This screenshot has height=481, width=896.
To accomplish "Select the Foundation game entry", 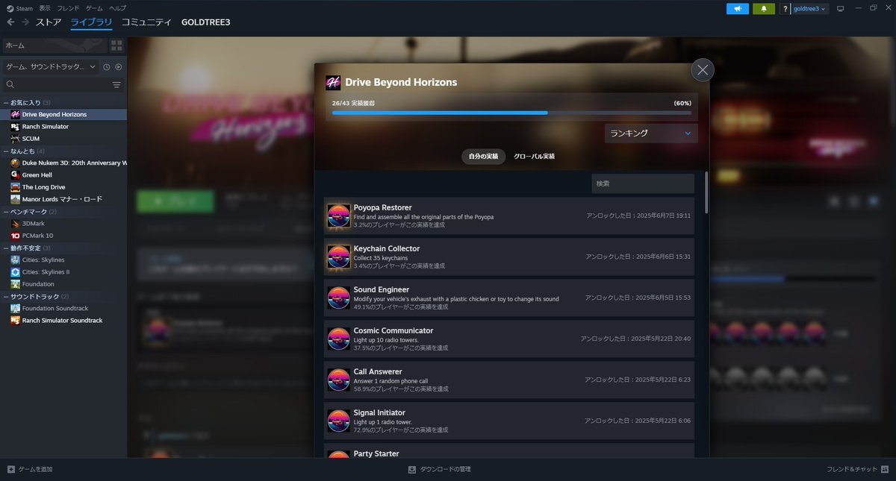I will (63, 284).
